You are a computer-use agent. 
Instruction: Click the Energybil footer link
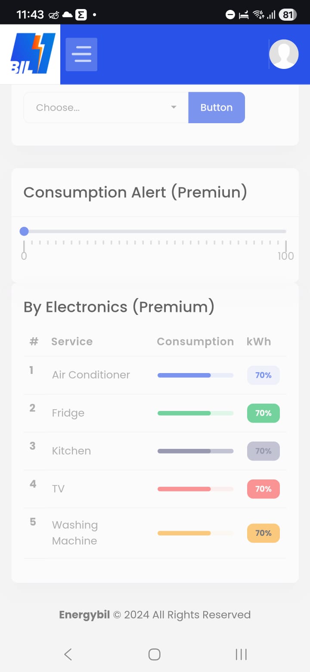coord(84,615)
